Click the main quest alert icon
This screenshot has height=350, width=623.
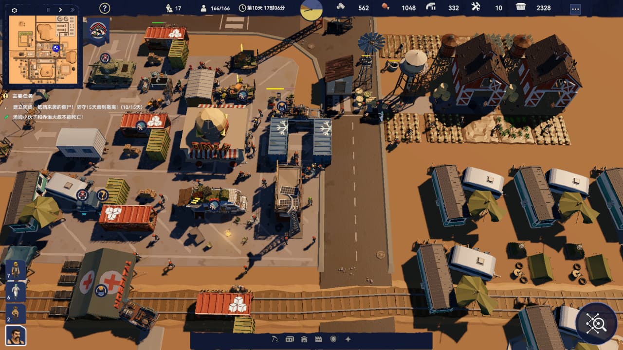(x=5, y=96)
